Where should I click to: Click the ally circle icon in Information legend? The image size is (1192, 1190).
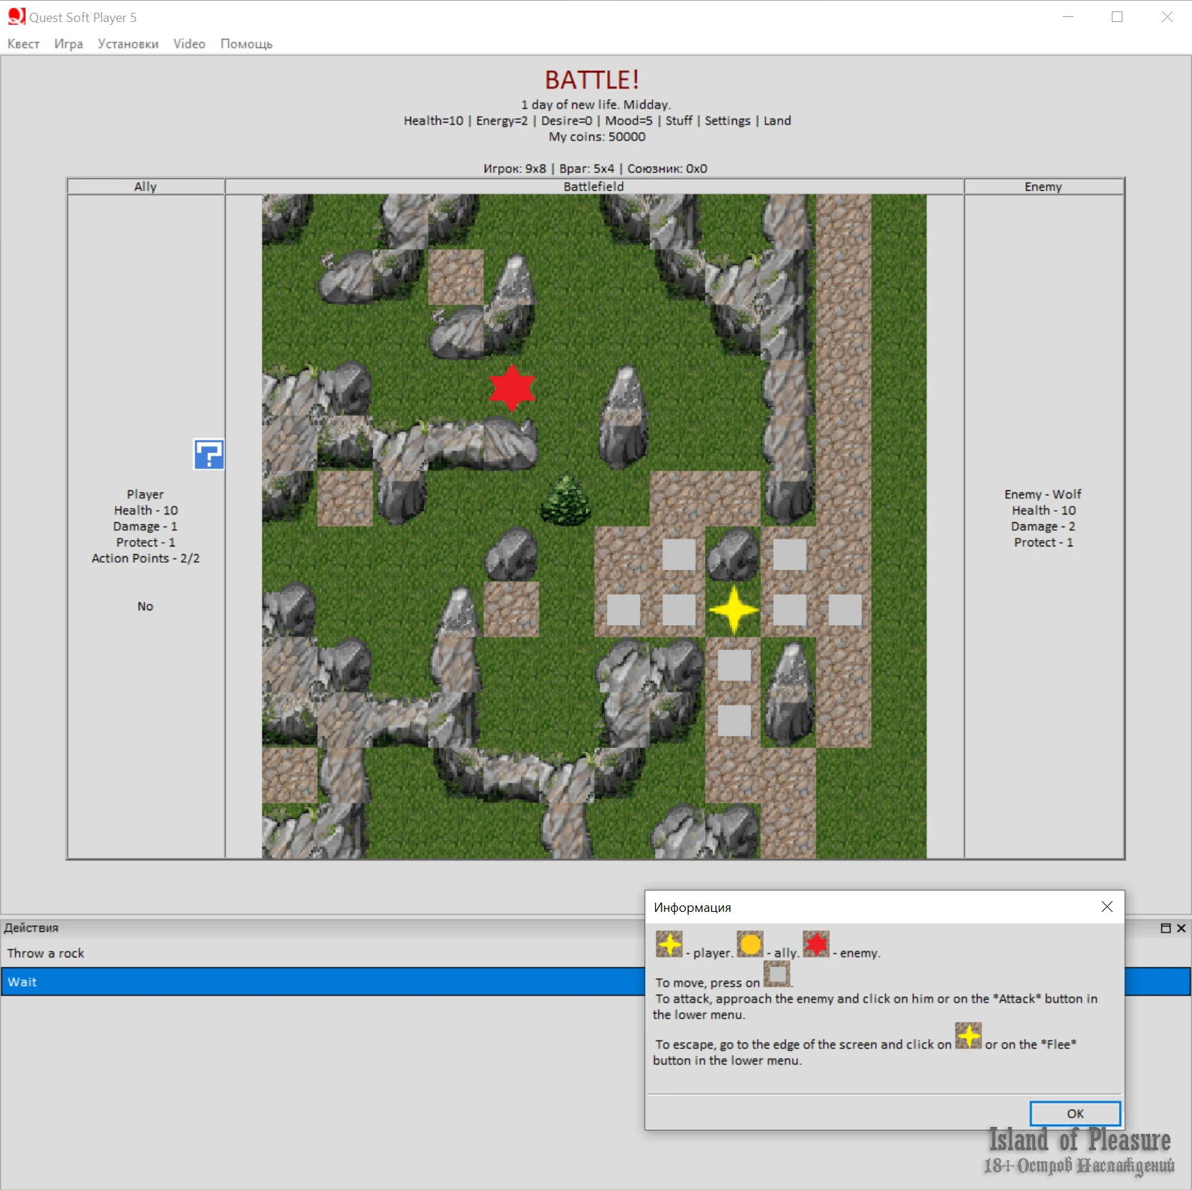[x=750, y=944]
